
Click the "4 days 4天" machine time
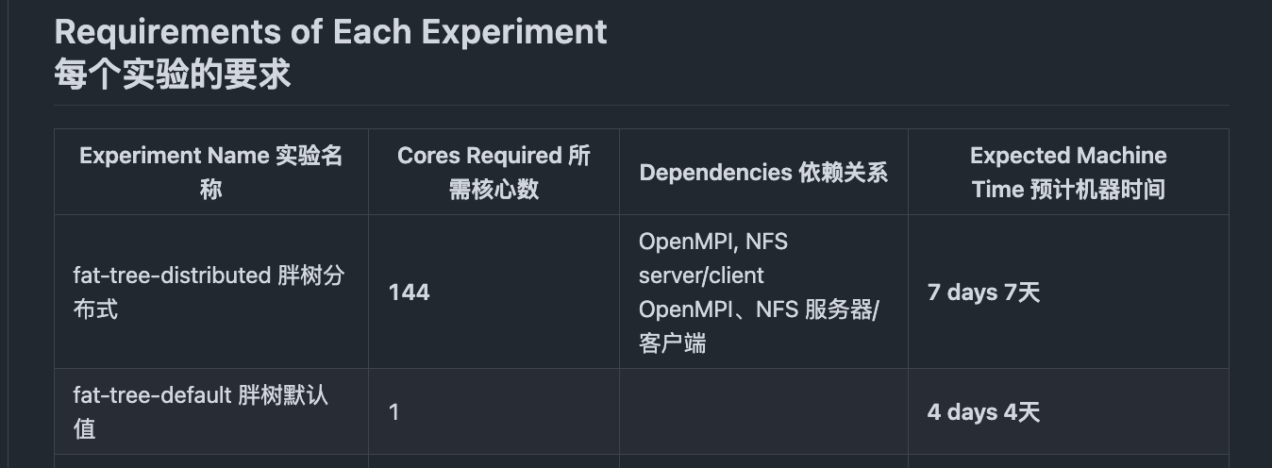click(983, 412)
